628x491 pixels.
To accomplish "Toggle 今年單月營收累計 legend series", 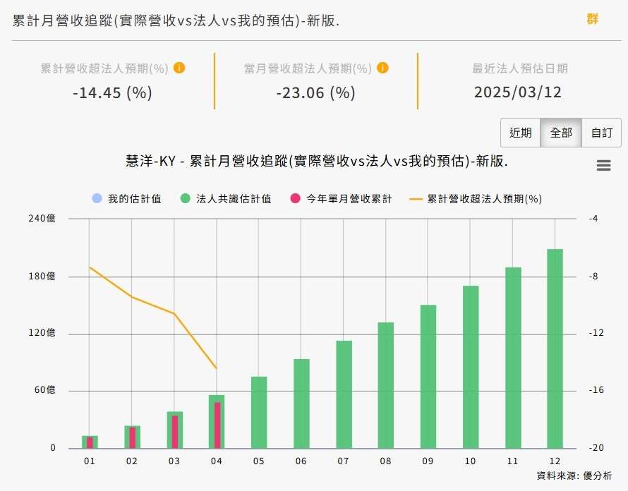I will [341, 199].
